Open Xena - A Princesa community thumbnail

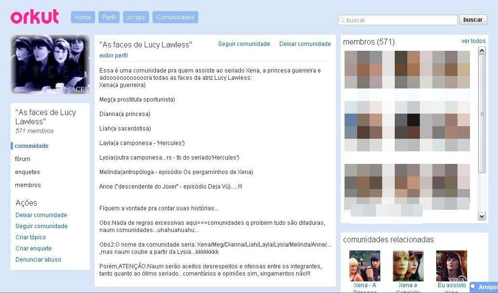365,265
